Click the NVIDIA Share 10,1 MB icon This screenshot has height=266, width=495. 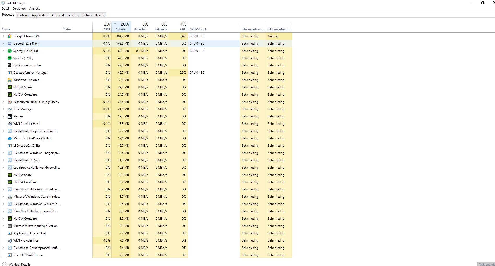(10, 175)
